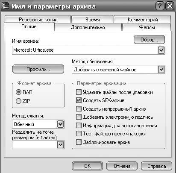Enable 'Информация для восстановления' checkbox
Viewport: 176px width, 173px height.
point(79,126)
